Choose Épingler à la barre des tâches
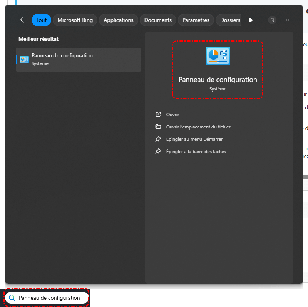This screenshot has width=308, height=307. (x=196, y=152)
